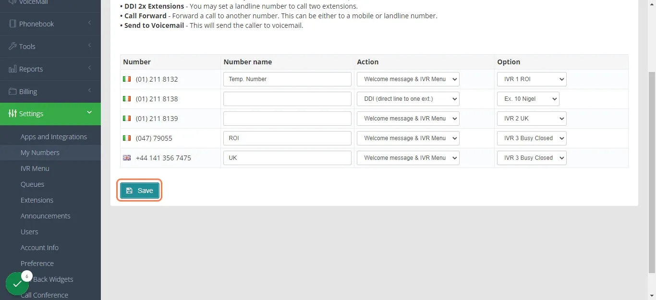The image size is (656, 300).
Task: Click the green checkmark widget badge
Action: click(x=17, y=284)
